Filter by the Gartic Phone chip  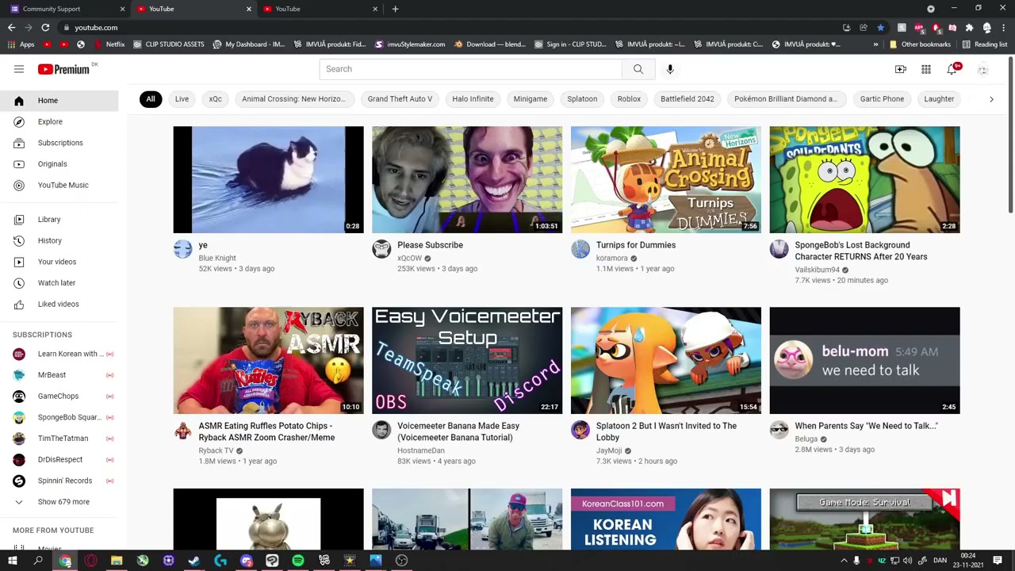[882, 99]
